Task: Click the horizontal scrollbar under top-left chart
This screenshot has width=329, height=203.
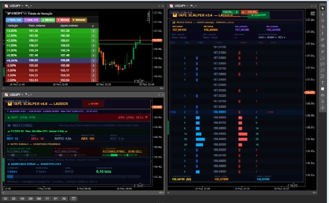Action: tap(83, 88)
